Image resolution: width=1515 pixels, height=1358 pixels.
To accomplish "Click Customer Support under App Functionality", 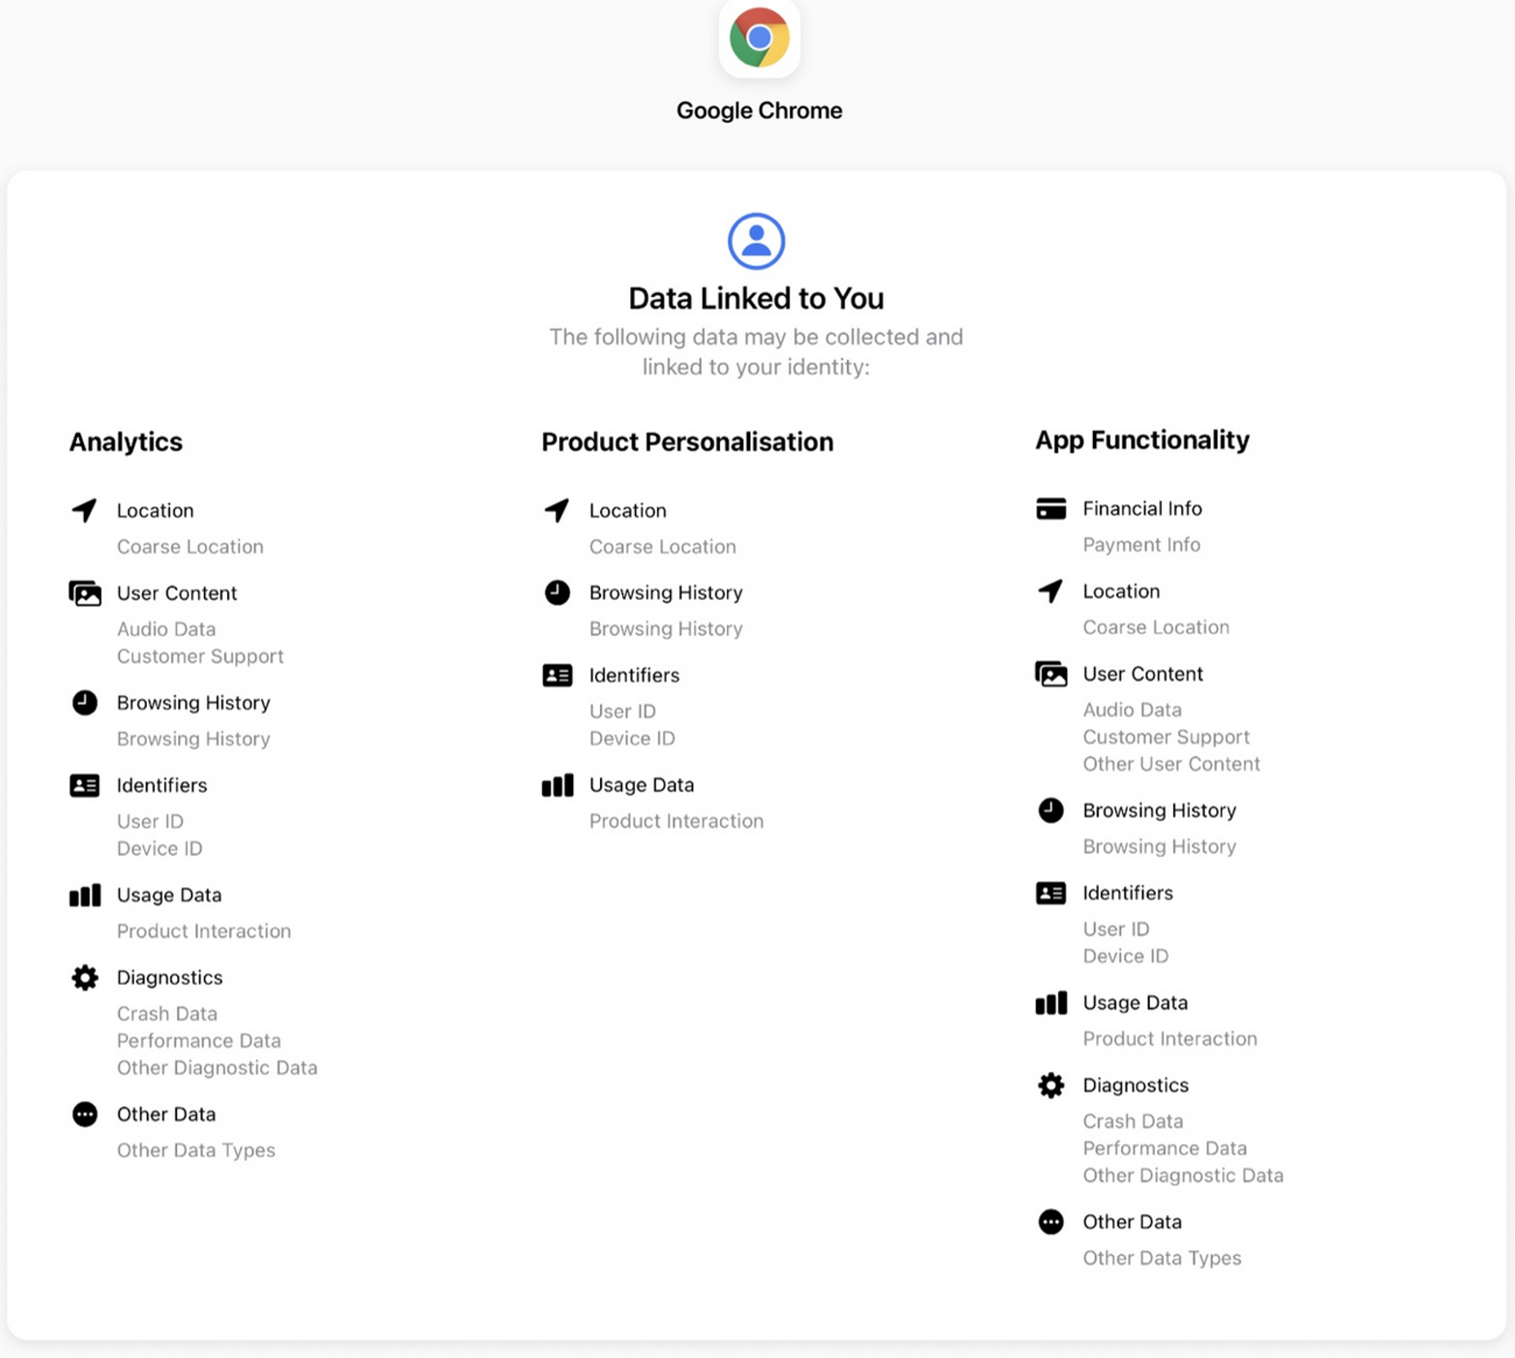I will (x=1166, y=736).
